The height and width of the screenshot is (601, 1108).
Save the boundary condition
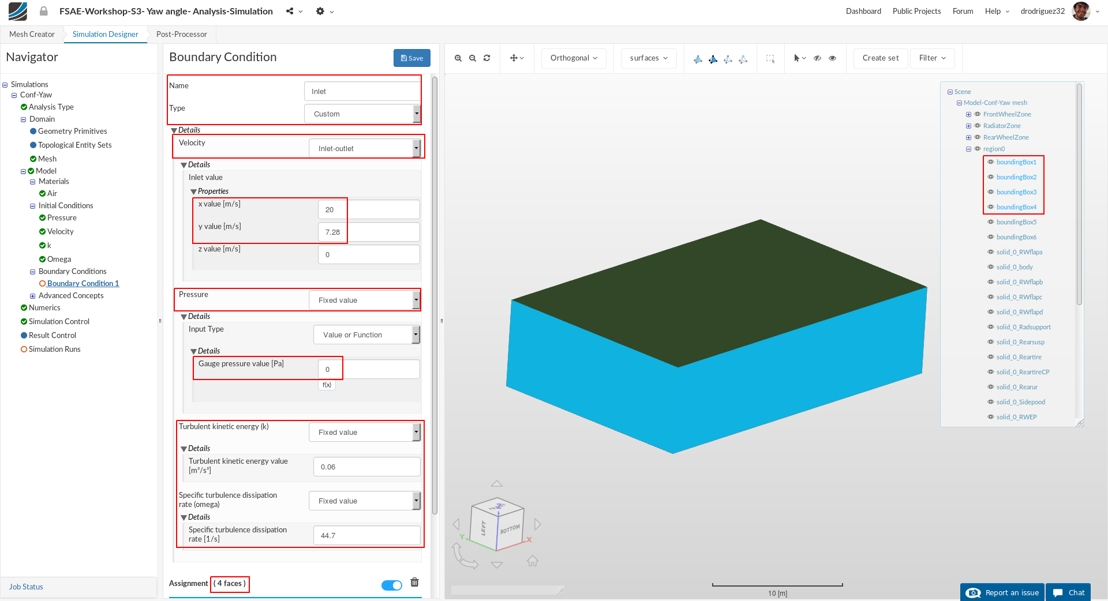point(411,58)
